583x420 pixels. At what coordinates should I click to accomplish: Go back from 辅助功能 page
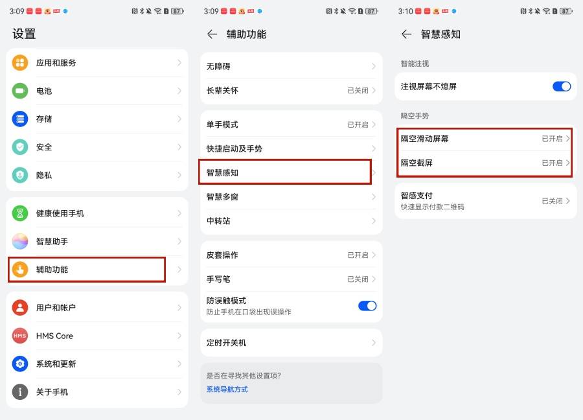point(211,34)
